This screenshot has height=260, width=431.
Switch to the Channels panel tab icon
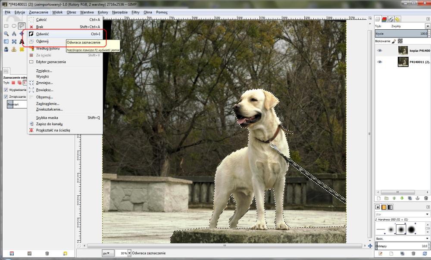pos(384,19)
